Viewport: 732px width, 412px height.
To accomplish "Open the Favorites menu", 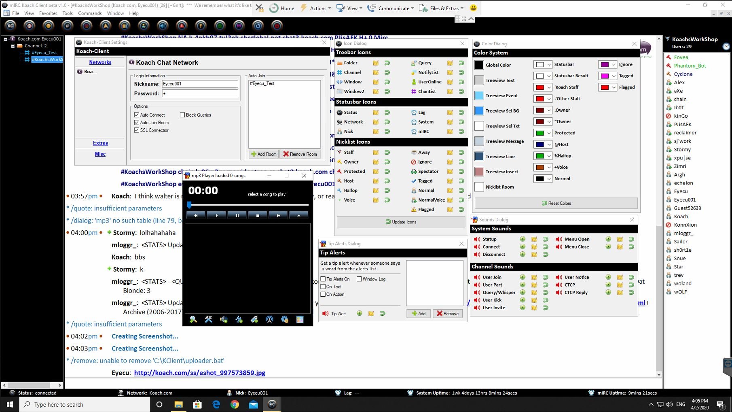I will tap(48, 13).
